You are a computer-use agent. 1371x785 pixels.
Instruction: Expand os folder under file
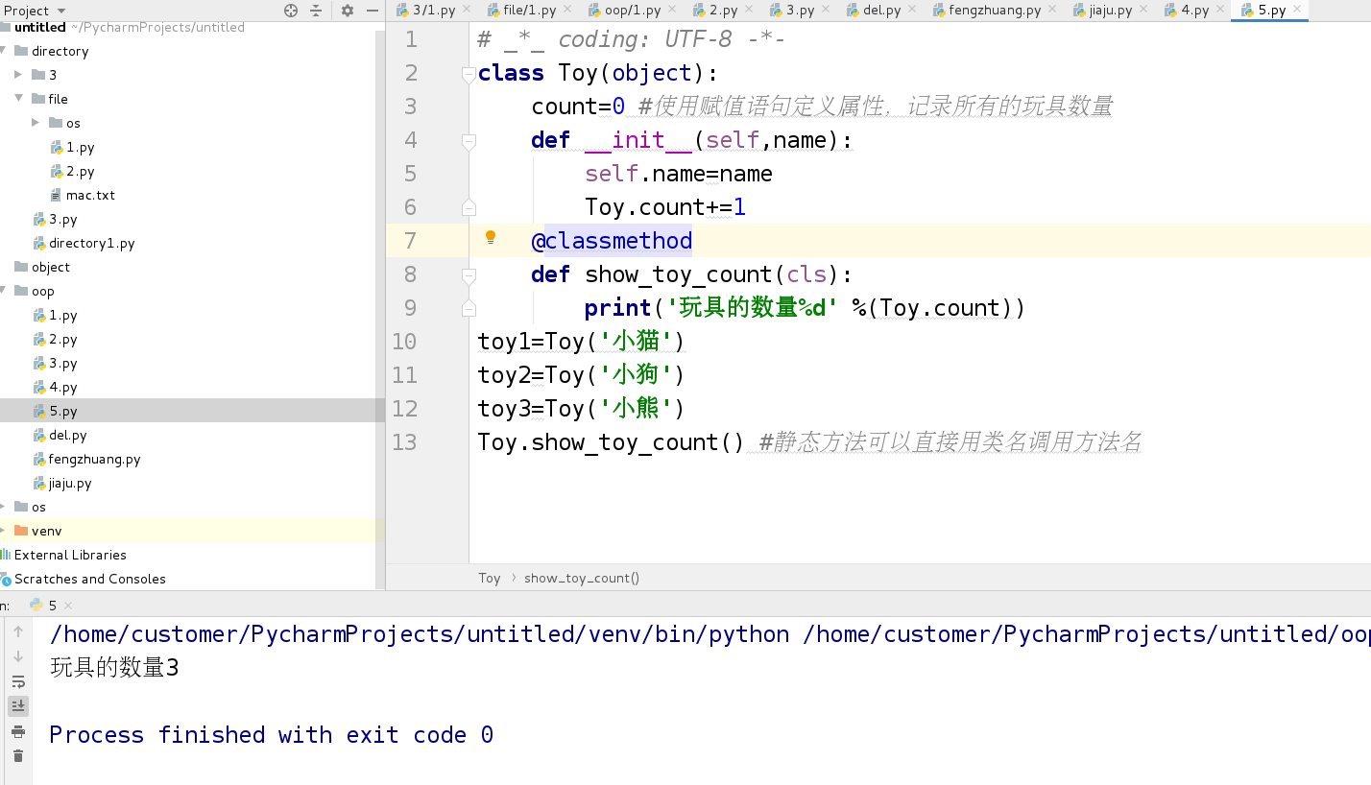tap(36, 123)
